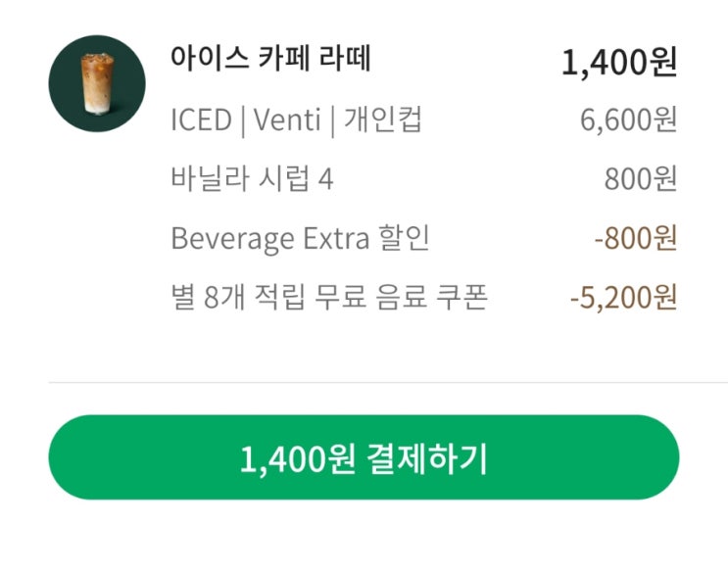
Task: Click the -800원 discount amount
Action: pyautogui.click(x=635, y=240)
